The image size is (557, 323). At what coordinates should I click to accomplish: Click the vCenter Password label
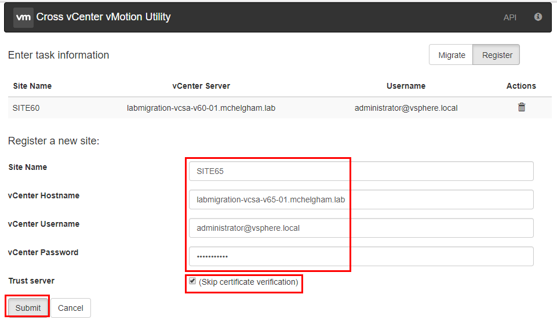(x=43, y=252)
